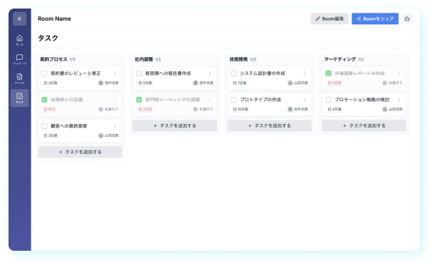Check the プロモーション戦略の検討 task checkbox

(328, 100)
